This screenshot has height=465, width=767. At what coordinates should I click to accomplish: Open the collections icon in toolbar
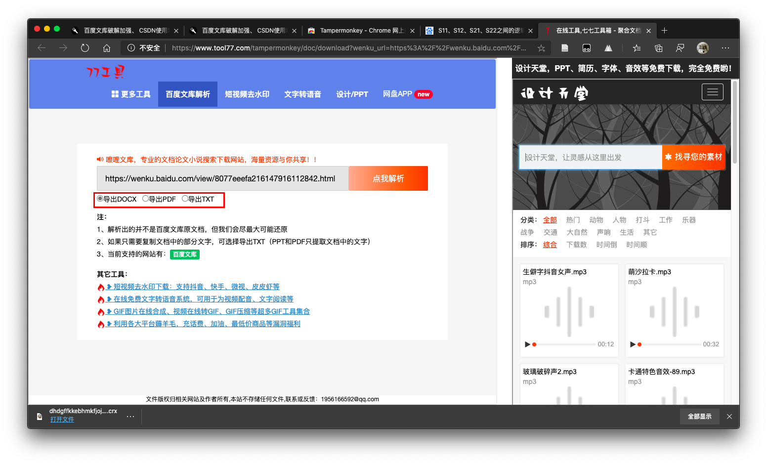click(658, 48)
